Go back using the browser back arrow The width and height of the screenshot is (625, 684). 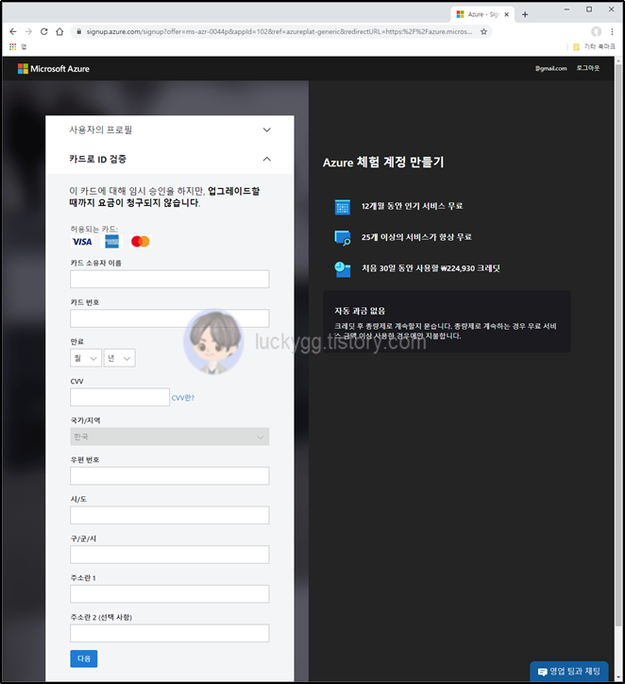click(13, 32)
